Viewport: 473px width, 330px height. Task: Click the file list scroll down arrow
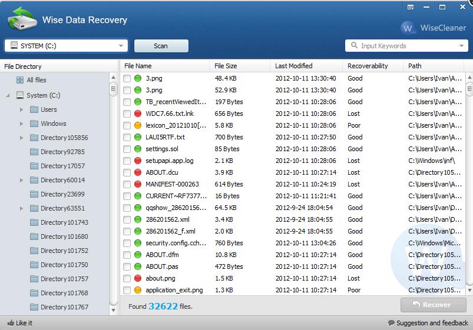coord(469,290)
